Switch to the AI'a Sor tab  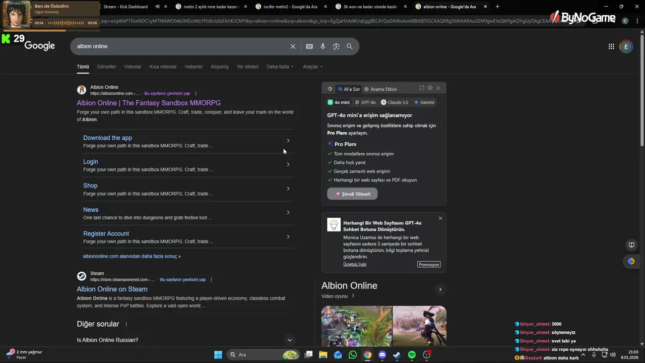349,89
